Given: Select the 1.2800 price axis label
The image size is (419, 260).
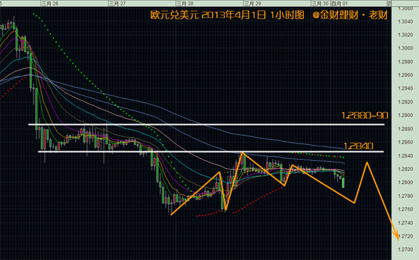Looking at the screenshot, I should click(x=405, y=183).
